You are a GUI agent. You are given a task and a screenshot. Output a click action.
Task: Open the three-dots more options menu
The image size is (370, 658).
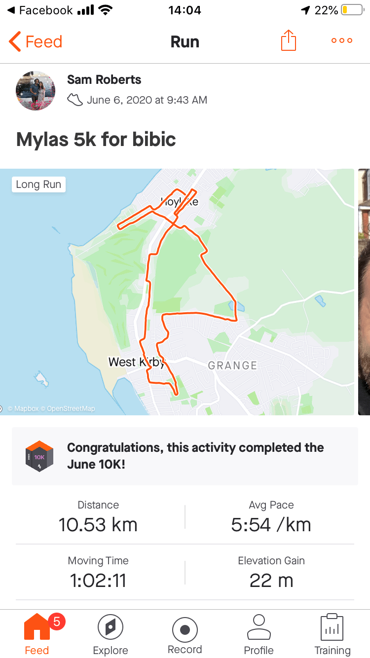(x=342, y=41)
